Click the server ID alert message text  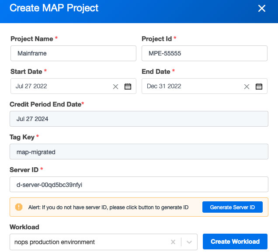(108, 207)
